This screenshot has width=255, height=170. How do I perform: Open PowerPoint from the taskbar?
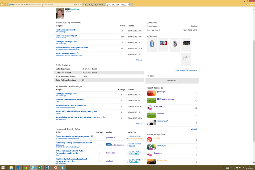(55, 168)
